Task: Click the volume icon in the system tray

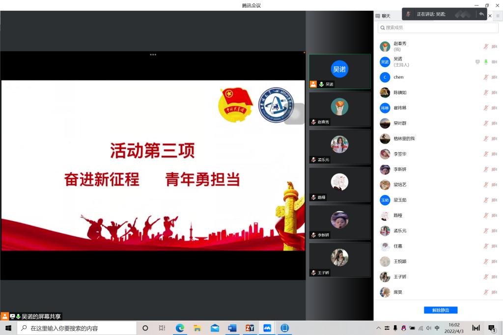Action: coord(428,328)
